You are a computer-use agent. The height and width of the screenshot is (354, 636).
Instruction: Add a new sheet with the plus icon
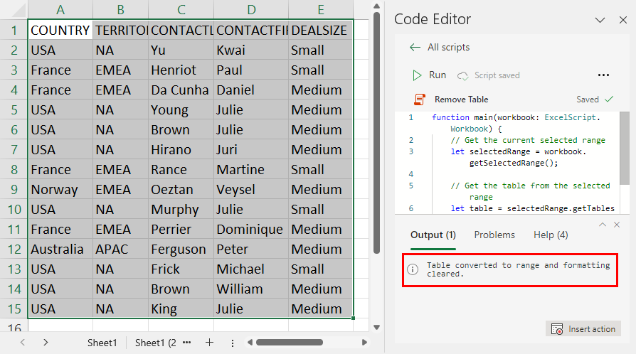tap(209, 343)
